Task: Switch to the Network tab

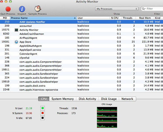Action: coord(127,99)
